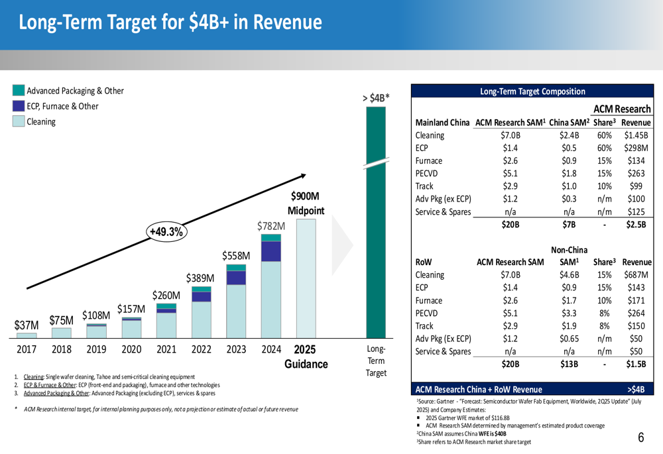This screenshot has width=663, height=454.
Task: Click the '2025 Guidance' axis label
Action: (306, 357)
